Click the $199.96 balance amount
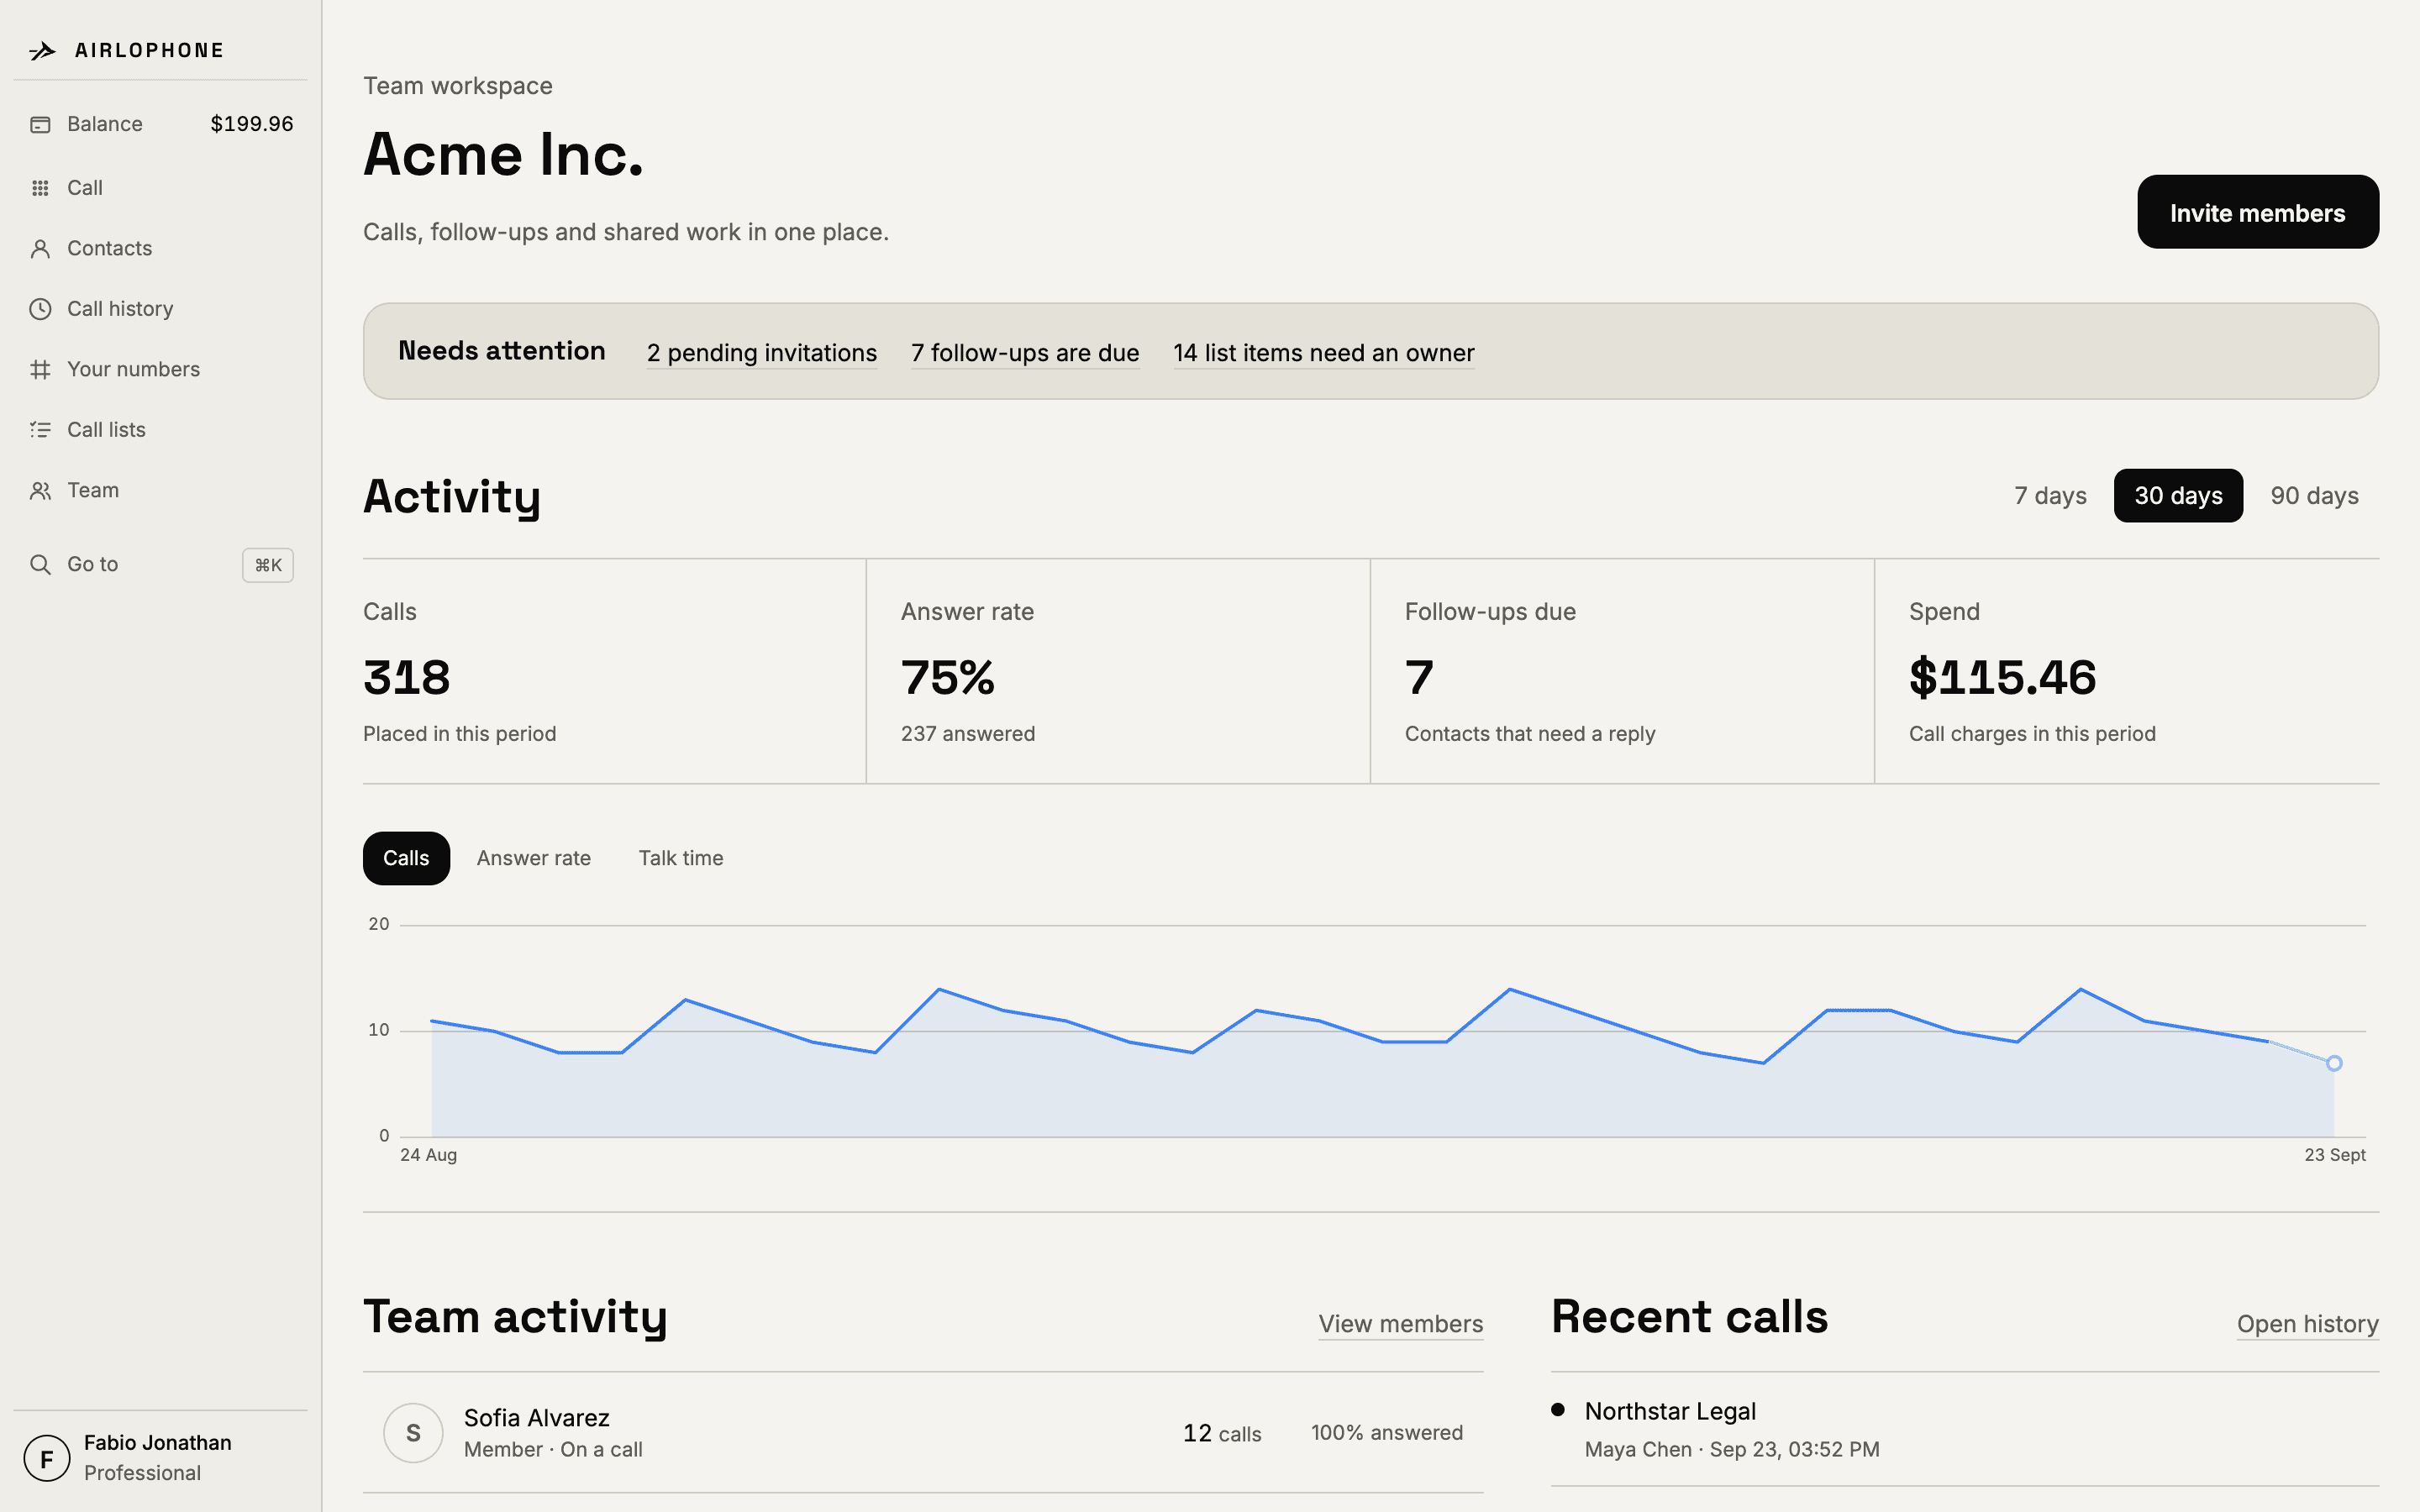Screen dimensions: 2420x1512 click(252, 124)
